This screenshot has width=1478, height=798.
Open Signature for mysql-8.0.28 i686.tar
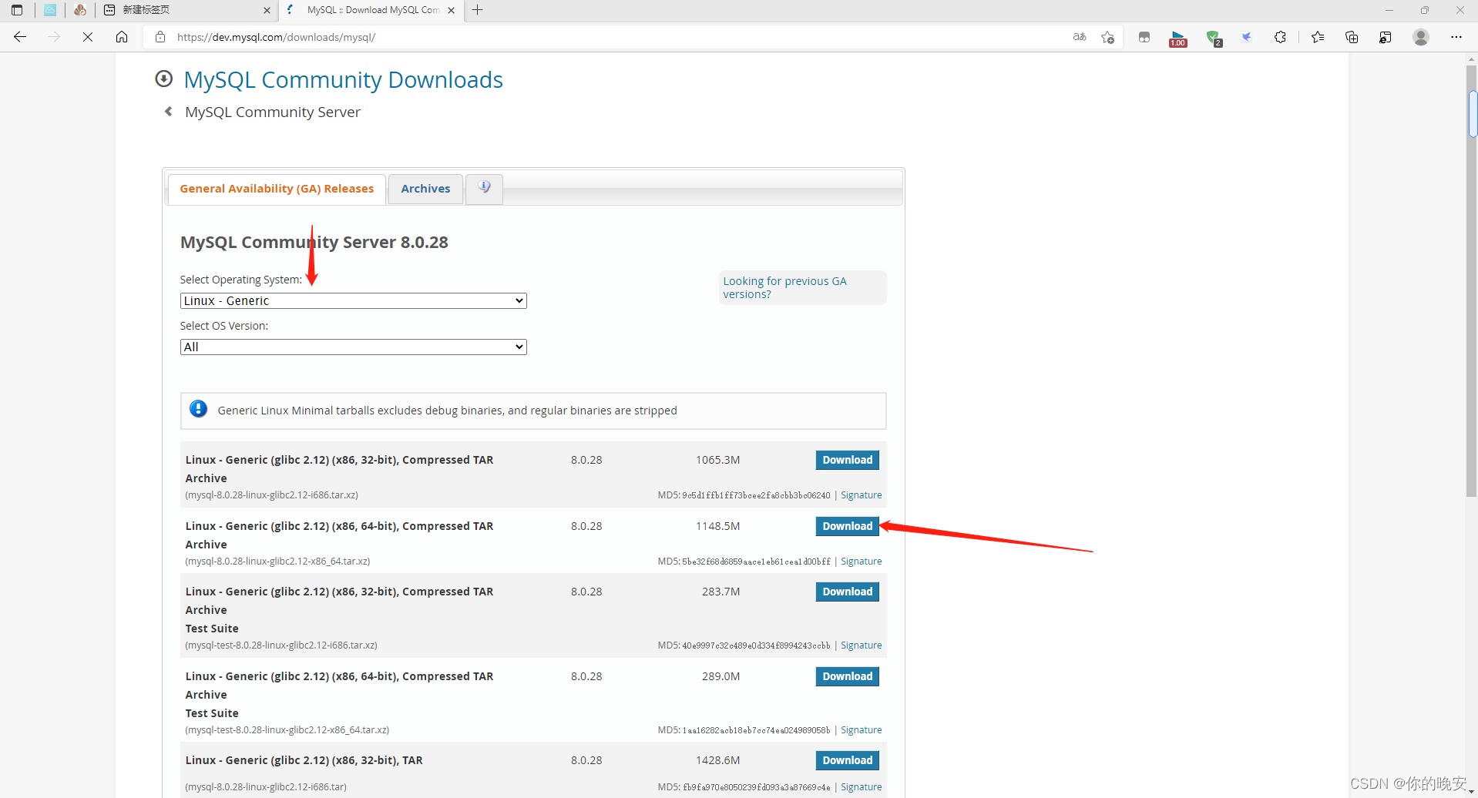click(x=861, y=787)
